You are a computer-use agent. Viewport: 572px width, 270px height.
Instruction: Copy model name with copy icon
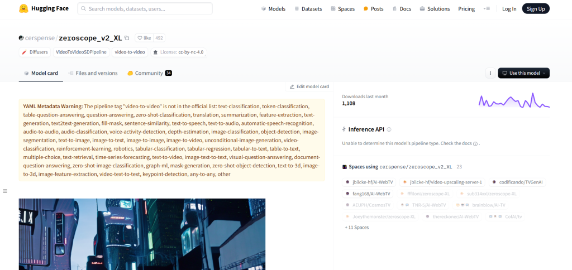[127, 38]
